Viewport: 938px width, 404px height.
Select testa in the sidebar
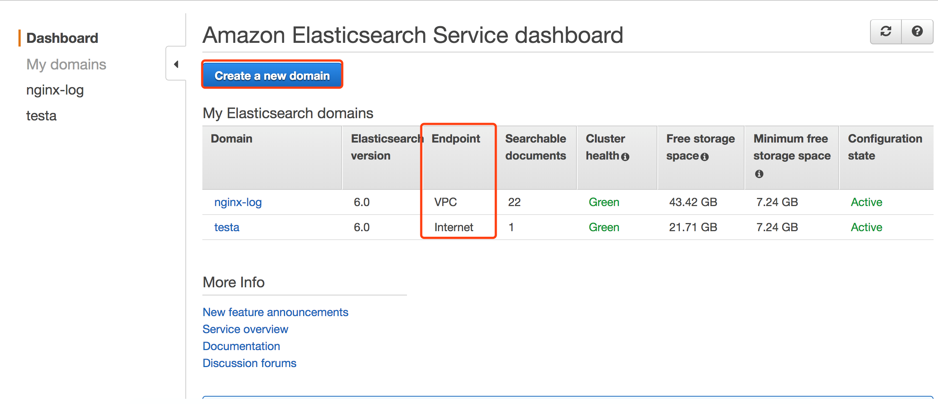[x=41, y=116]
